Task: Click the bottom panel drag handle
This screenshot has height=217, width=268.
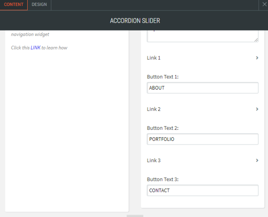Action: click(x=135, y=216)
